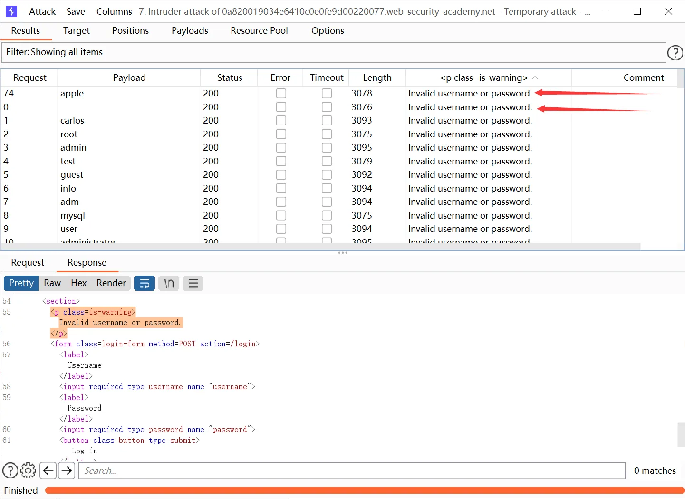
Task: Toggle Error checkbox for carlos row
Action: pos(281,121)
